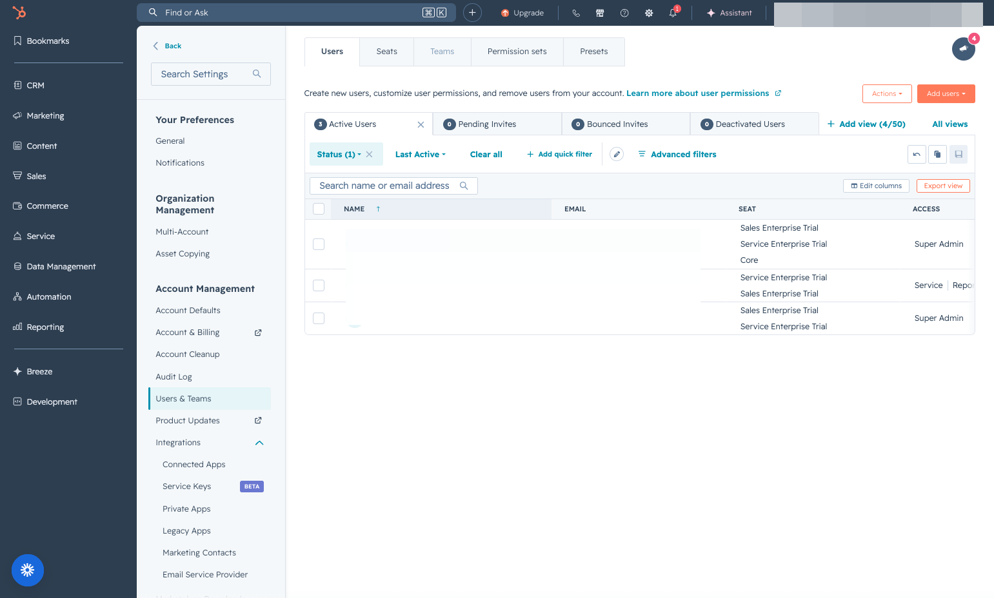Click the undo view changes icon
The width and height of the screenshot is (994, 598).
[917, 154]
